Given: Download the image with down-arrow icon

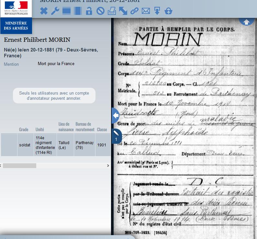Looking at the screenshot, I should [x=157, y=11].
